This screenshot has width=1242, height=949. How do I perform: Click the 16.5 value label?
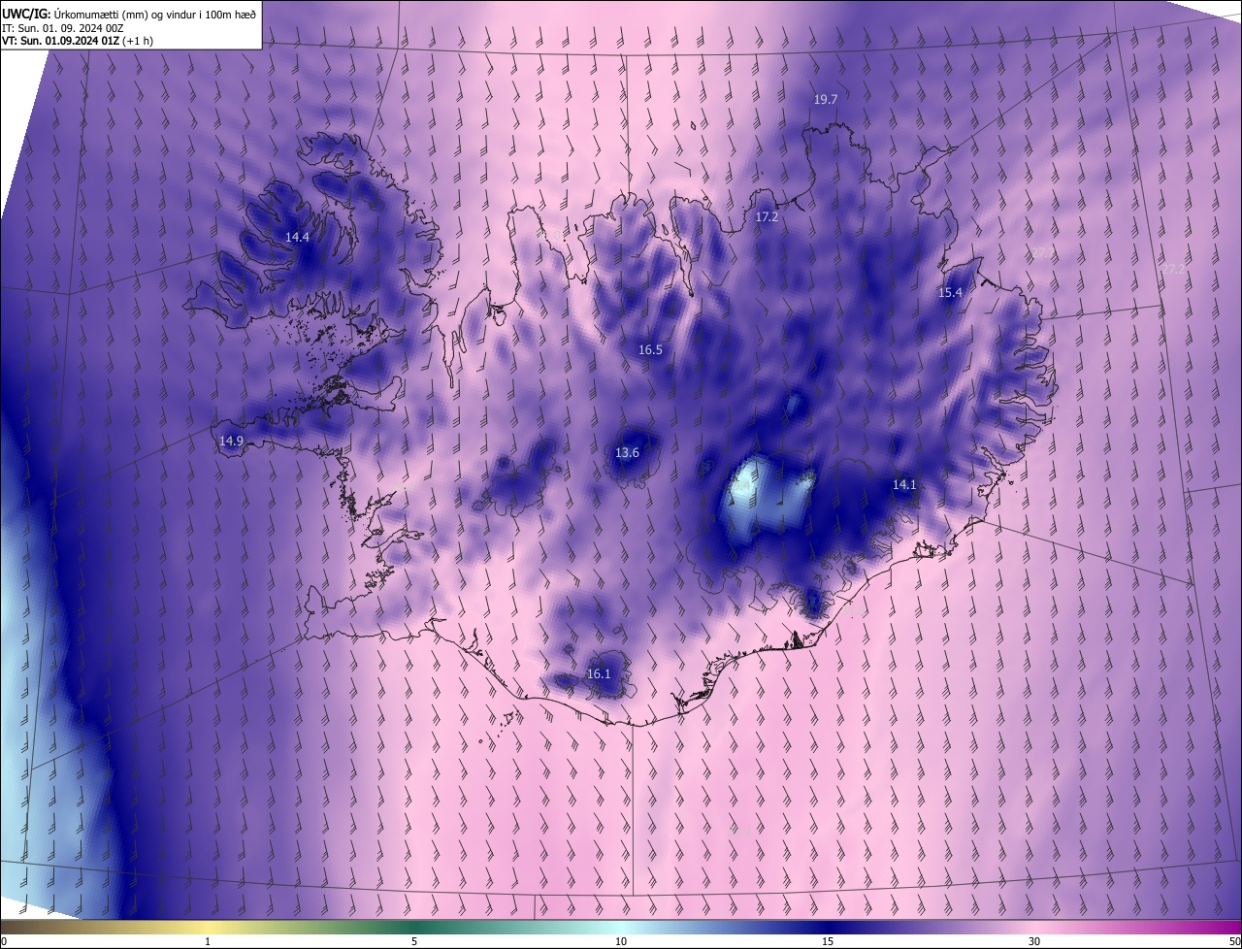pos(650,349)
